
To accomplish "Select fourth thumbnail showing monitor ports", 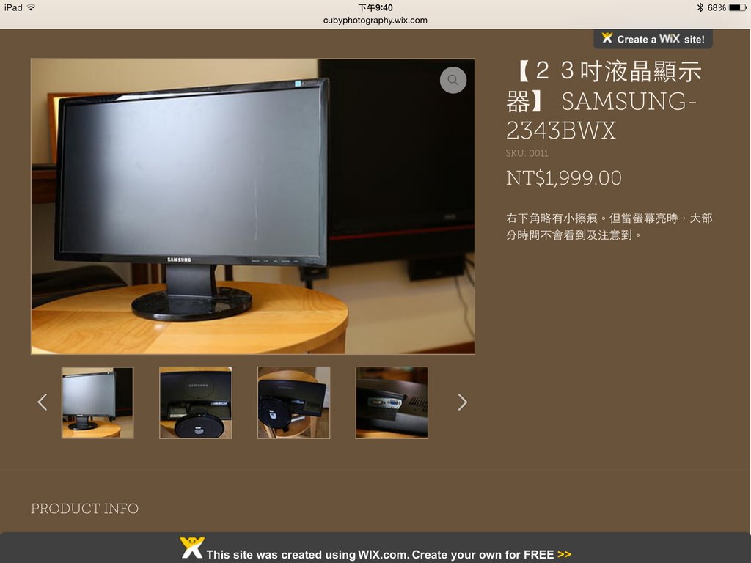I will point(392,402).
